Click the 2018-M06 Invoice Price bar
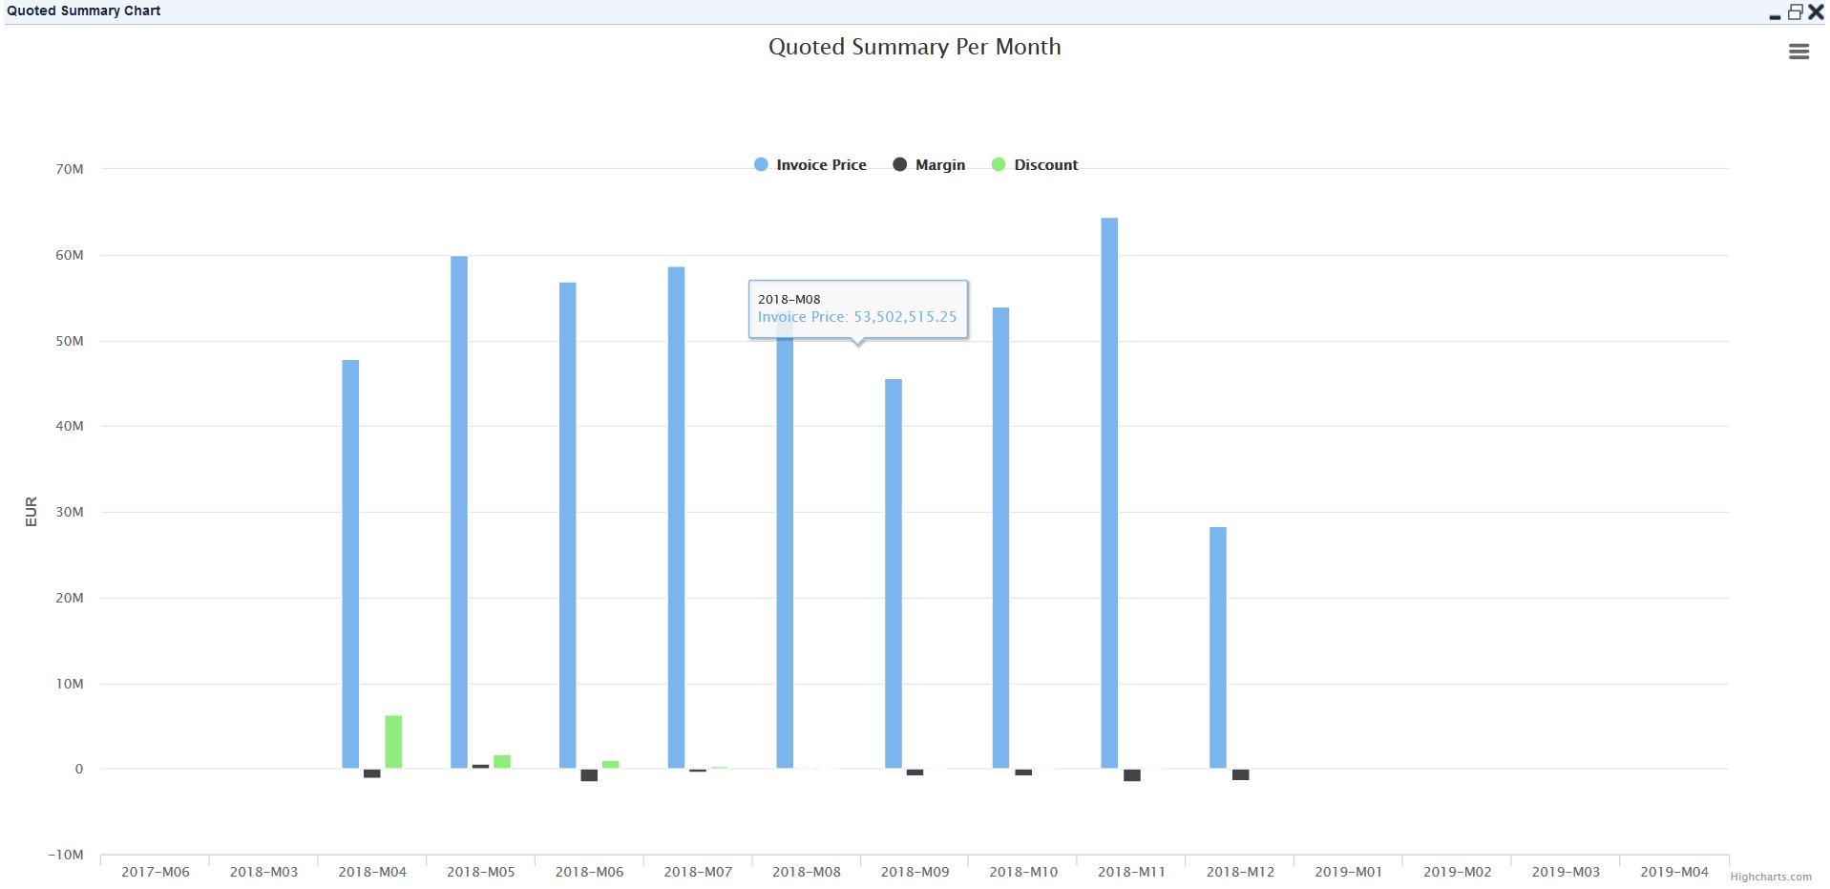 click(x=568, y=525)
